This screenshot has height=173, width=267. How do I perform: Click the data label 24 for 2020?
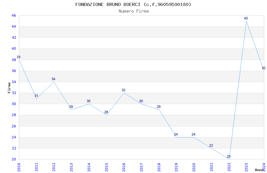click(x=193, y=135)
